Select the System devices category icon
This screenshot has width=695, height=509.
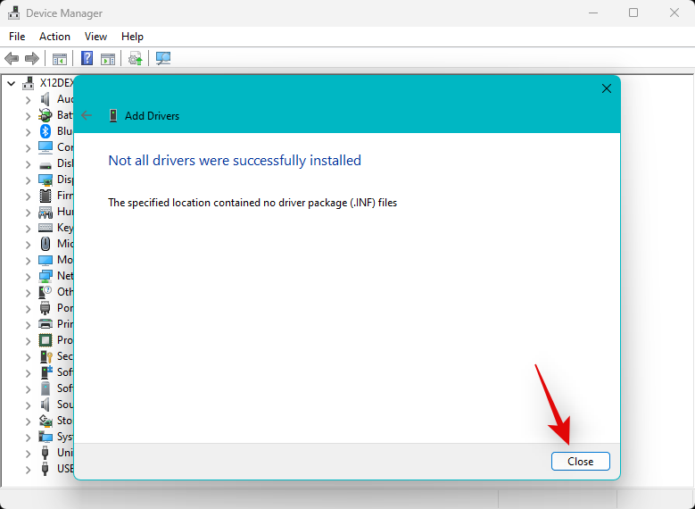(x=46, y=437)
